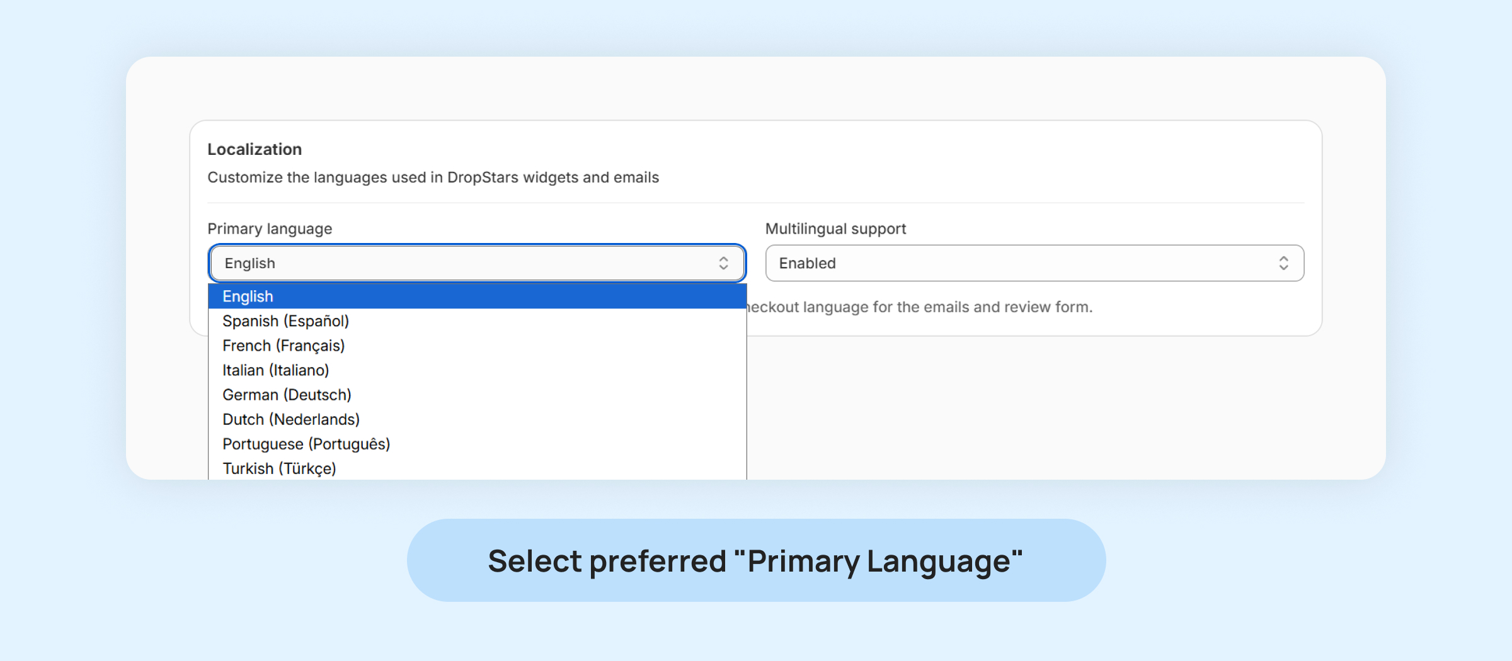The image size is (1512, 661).
Task: Click the Localization section heading
Action: [x=255, y=149]
